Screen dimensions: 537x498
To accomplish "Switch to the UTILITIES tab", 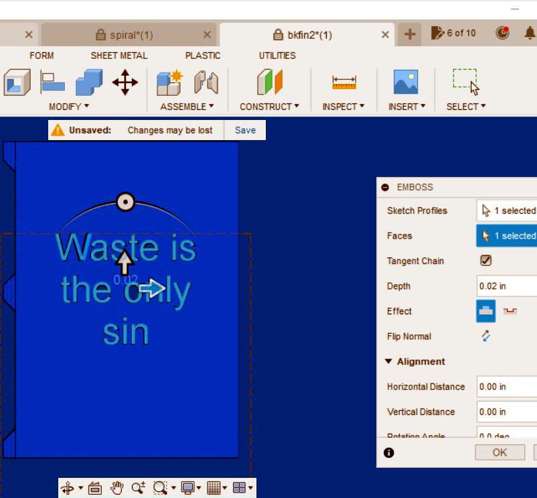I will (x=277, y=56).
